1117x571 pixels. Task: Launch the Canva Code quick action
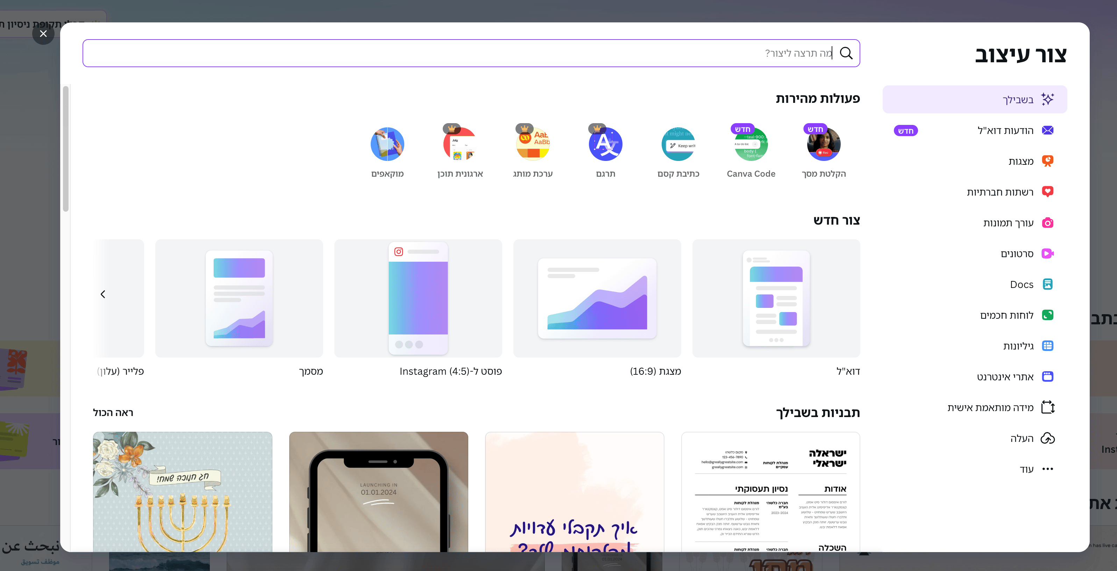tap(750, 144)
